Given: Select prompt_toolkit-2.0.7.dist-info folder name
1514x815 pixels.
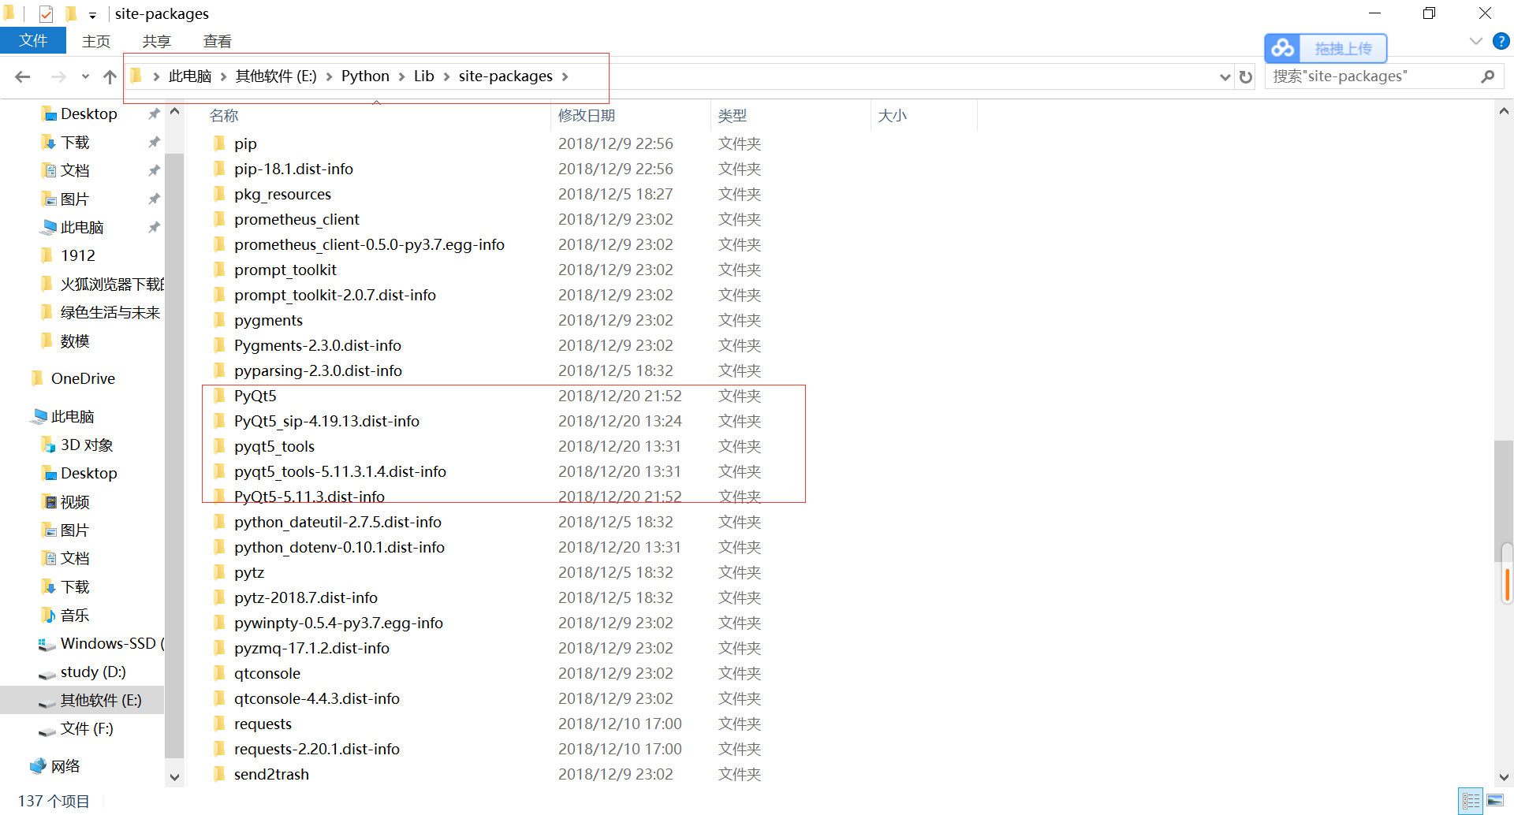Looking at the screenshot, I should pos(335,295).
